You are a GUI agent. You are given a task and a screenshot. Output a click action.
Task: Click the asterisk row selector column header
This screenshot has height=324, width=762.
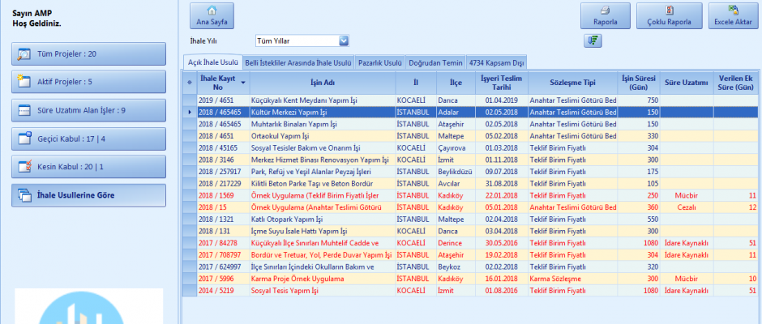pyautogui.click(x=190, y=83)
